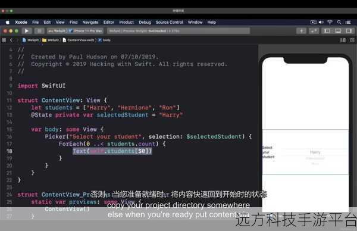Click the Picker selection line
The height and width of the screenshot is (231, 357).
point(148,137)
